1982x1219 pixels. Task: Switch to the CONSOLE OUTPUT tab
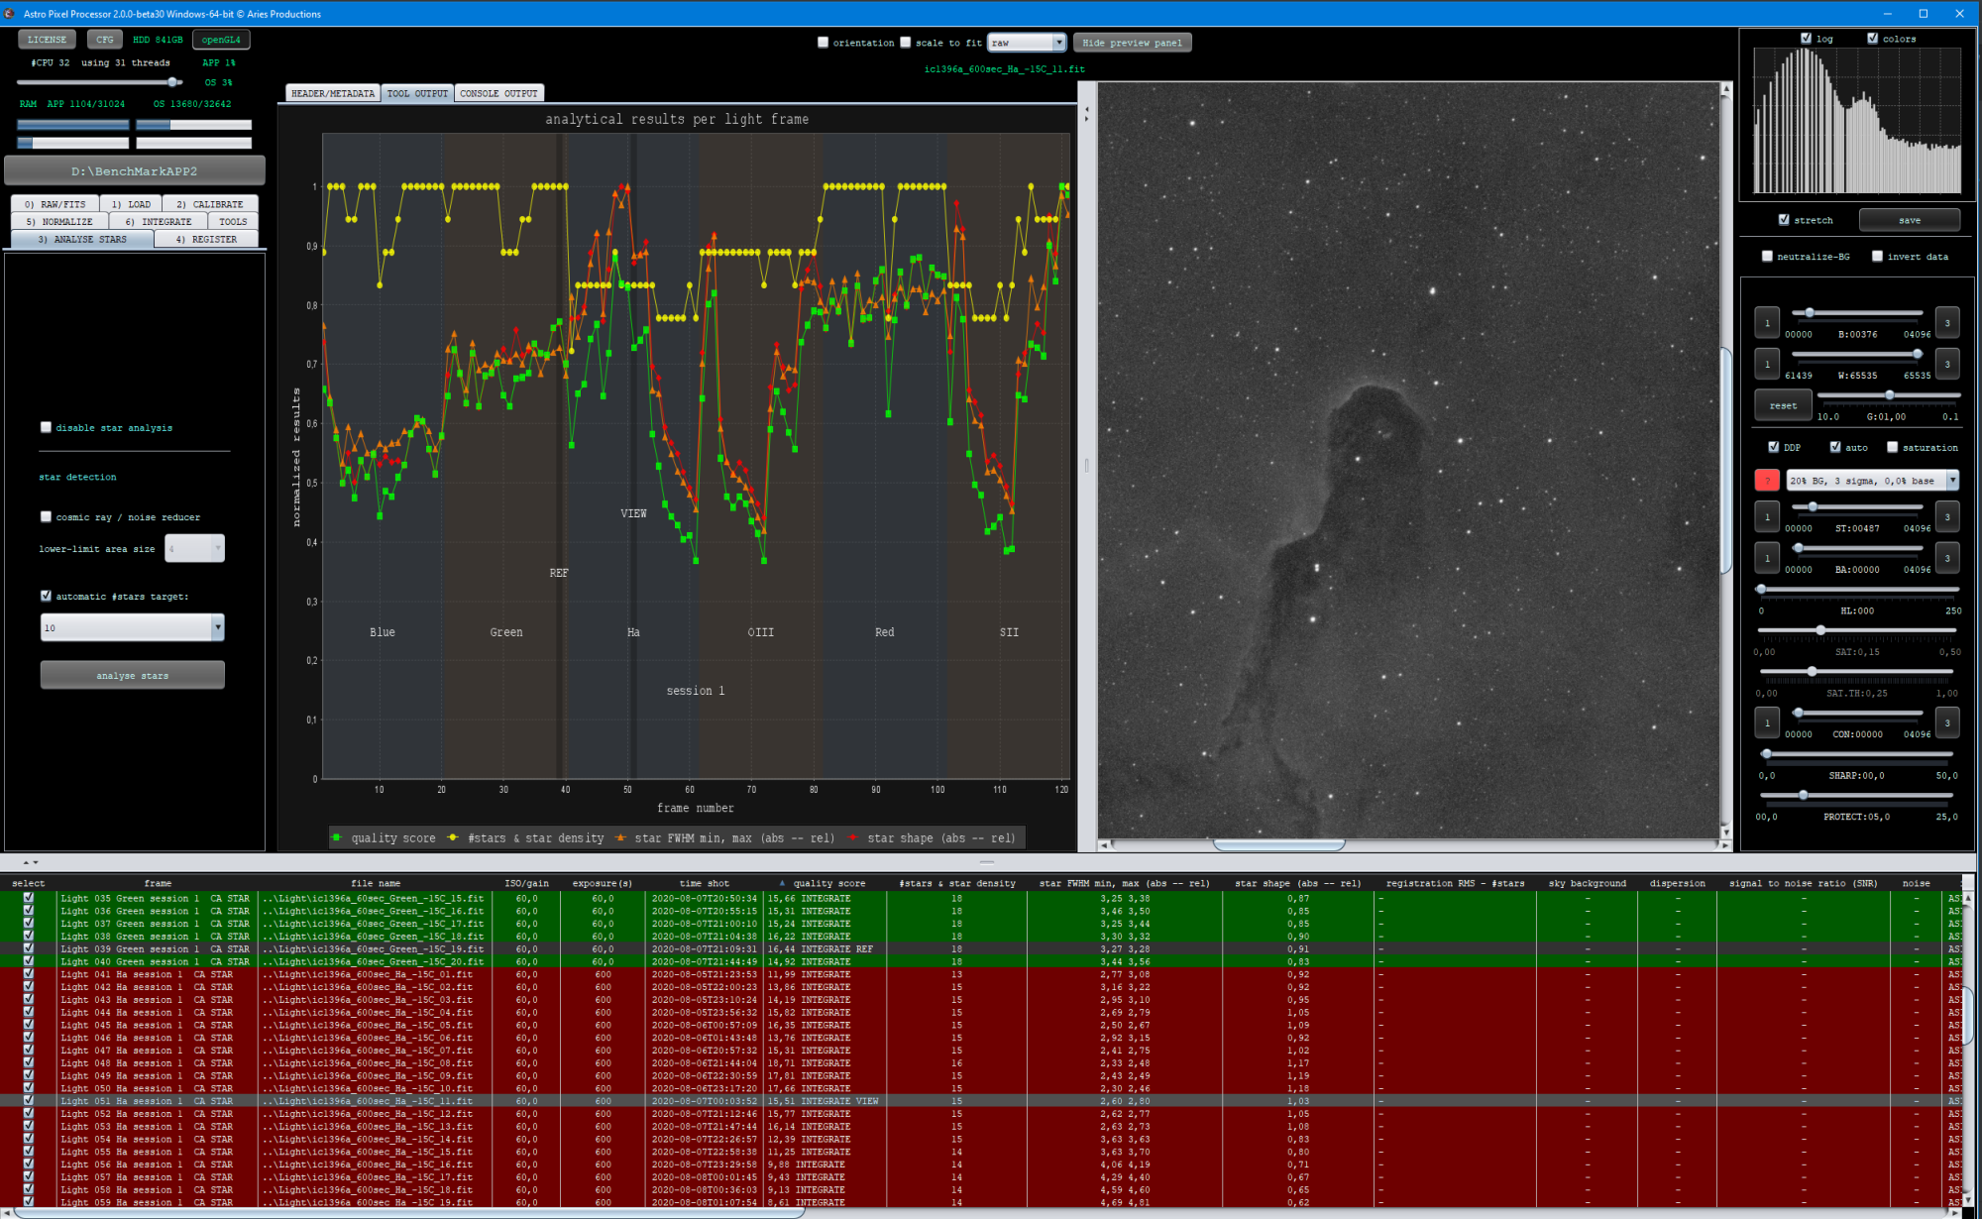tap(499, 92)
